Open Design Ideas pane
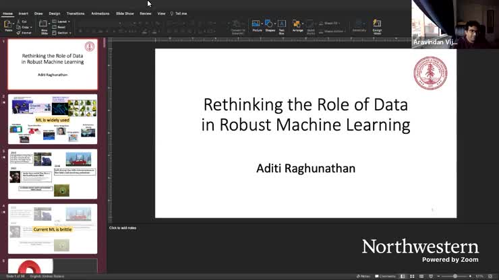Viewport: 499px width, 280px height. point(377,27)
